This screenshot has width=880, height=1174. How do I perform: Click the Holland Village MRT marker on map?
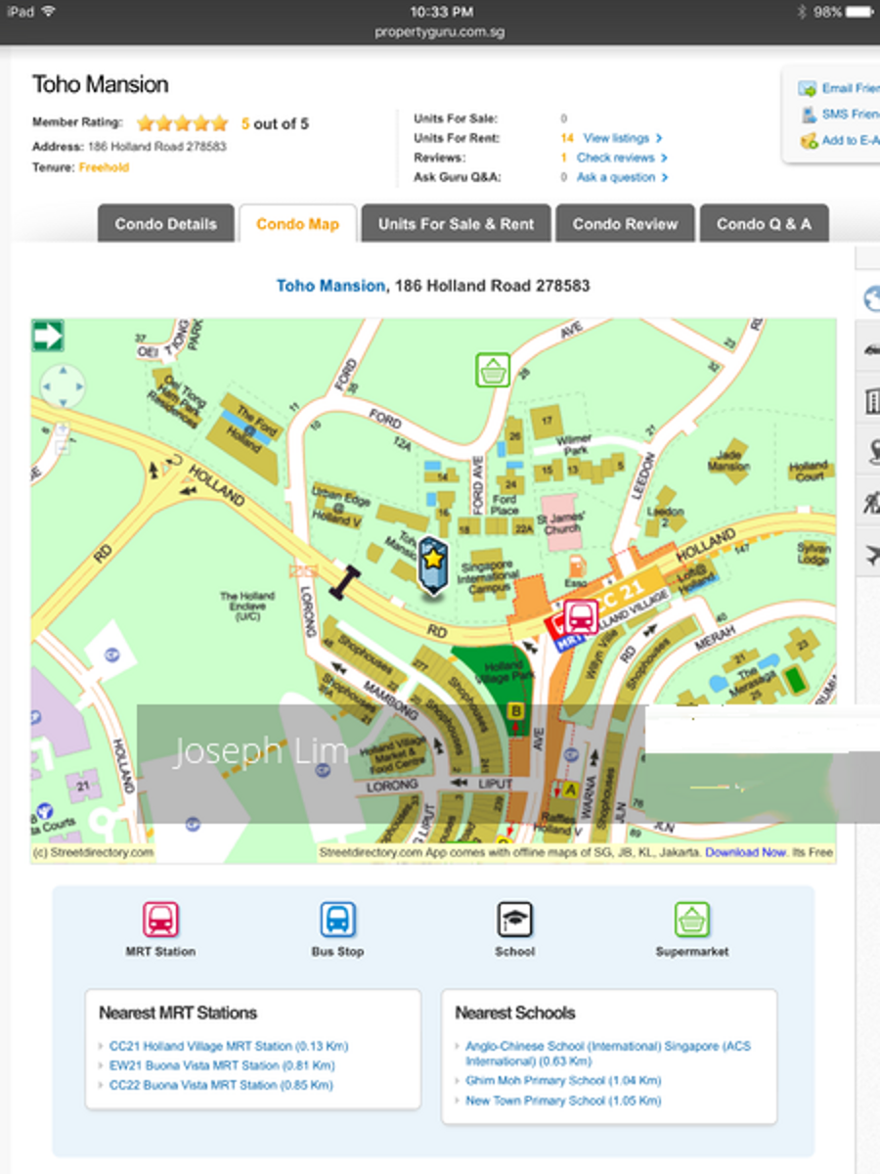[x=580, y=617]
